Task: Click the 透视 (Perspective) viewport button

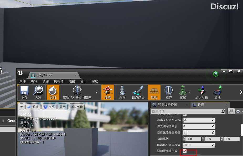Action: [x=33, y=107]
